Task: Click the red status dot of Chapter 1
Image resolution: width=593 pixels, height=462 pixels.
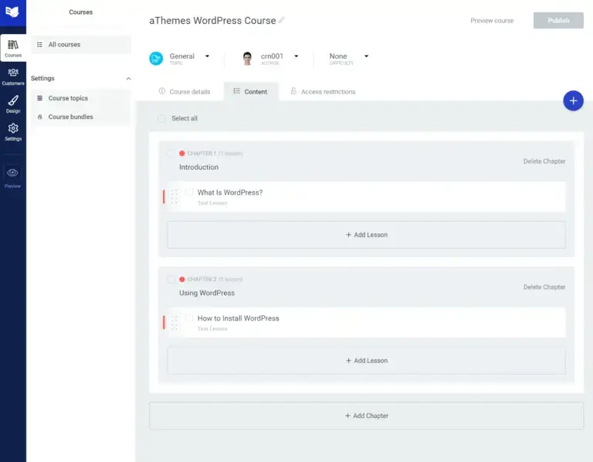Action: tap(182, 153)
